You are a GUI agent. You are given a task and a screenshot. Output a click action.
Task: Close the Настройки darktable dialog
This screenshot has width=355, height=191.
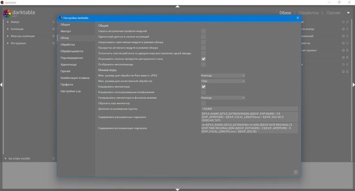point(298,18)
